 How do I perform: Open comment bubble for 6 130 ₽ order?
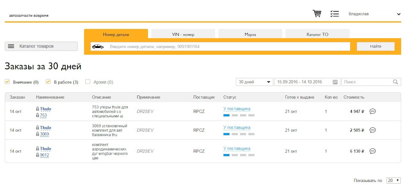[x=373, y=151]
